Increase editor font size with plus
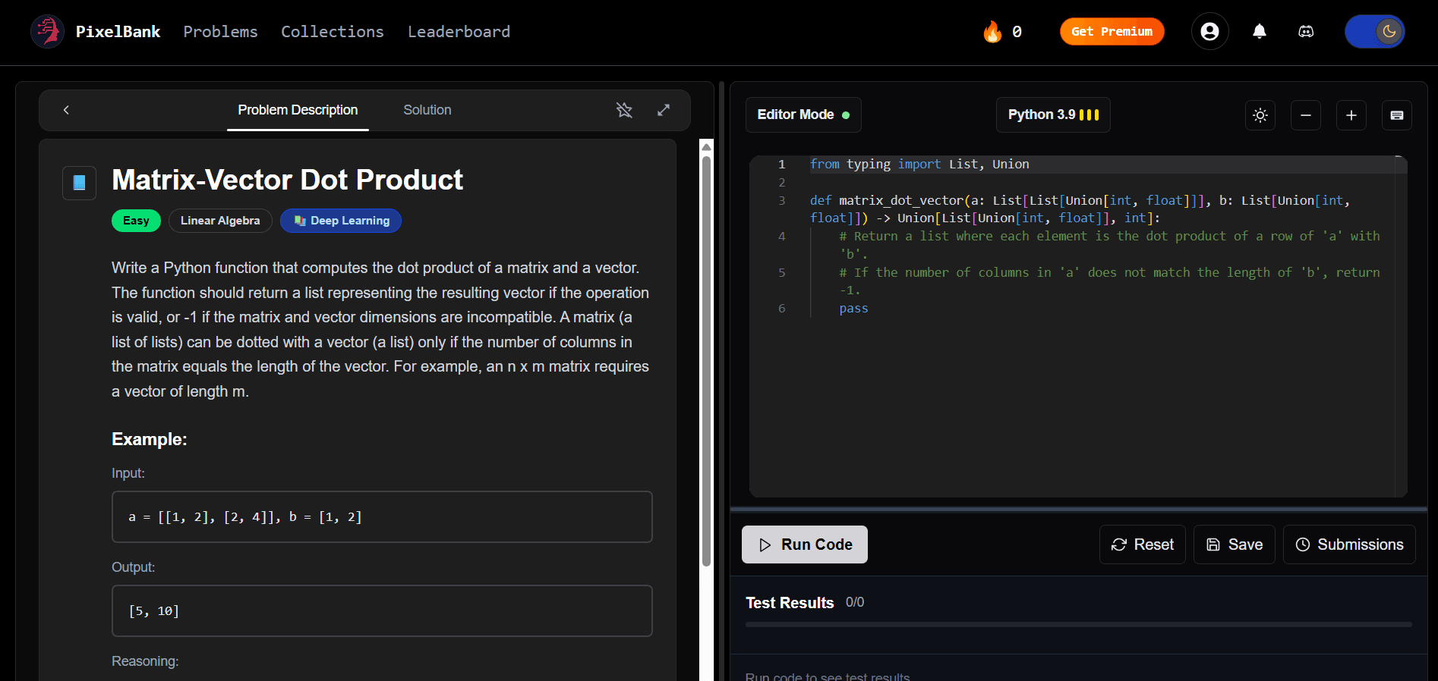Image resolution: width=1438 pixels, height=681 pixels. [1351, 115]
